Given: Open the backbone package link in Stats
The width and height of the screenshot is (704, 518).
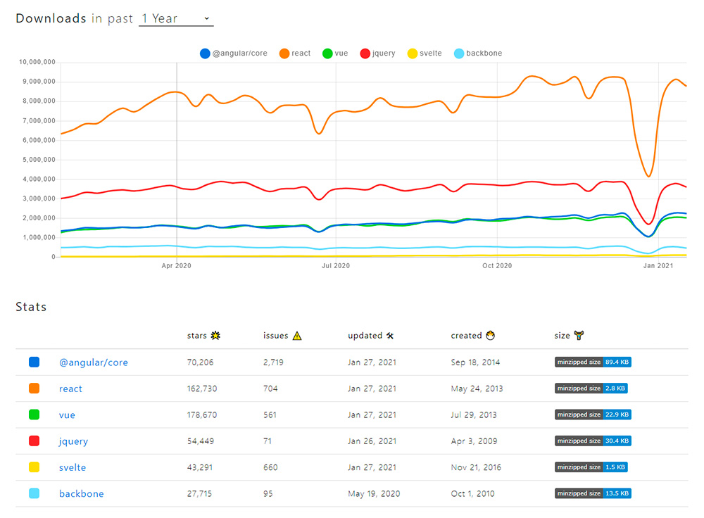Looking at the screenshot, I should [81, 494].
